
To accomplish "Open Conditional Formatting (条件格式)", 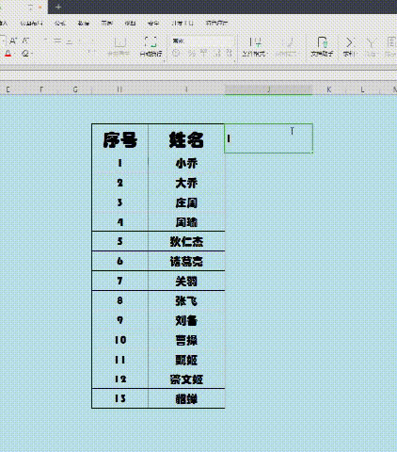I will pyautogui.click(x=254, y=46).
